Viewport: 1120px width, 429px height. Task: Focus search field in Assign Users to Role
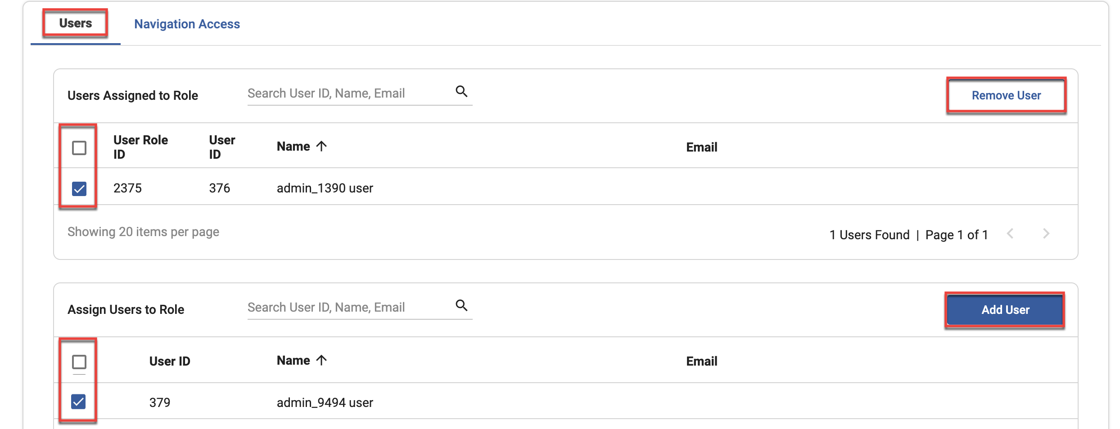[x=349, y=308]
